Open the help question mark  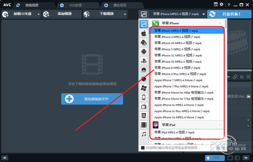(229, 5)
